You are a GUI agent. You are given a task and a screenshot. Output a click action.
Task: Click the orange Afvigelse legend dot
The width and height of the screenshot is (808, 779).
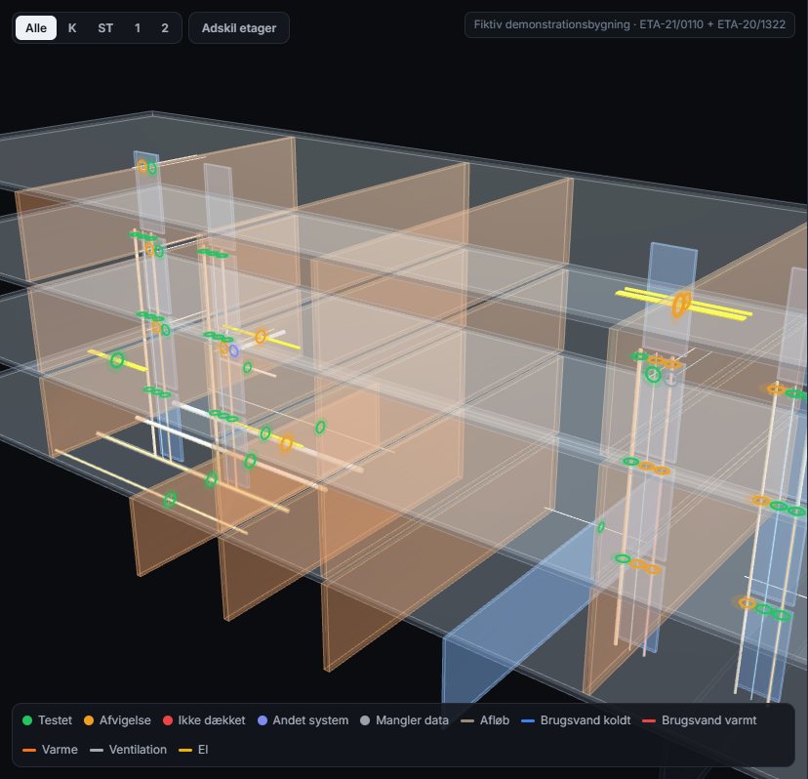pyautogui.click(x=89, y=720)
